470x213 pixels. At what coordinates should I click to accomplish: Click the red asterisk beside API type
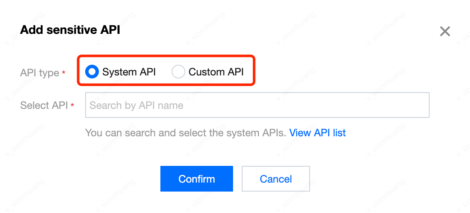[64, 73]
